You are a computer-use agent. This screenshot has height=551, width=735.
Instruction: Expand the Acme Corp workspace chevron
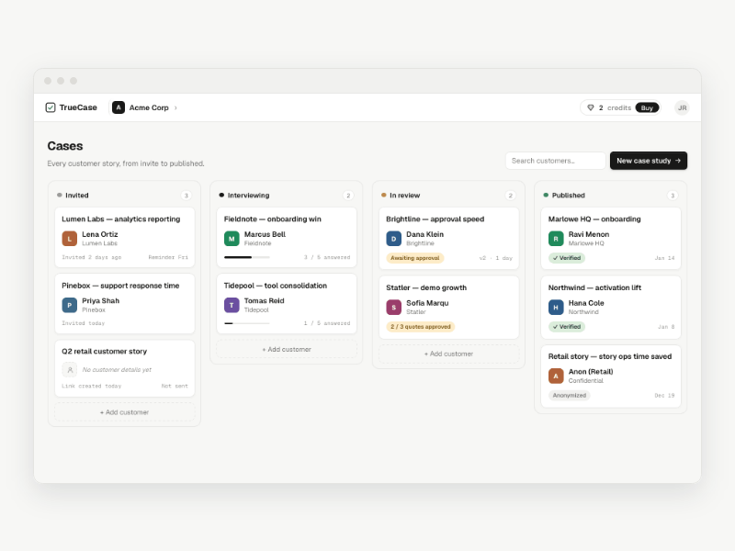pos(175,107)
